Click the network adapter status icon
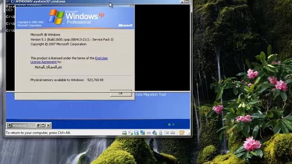292x164 pixels. point(142,133)
